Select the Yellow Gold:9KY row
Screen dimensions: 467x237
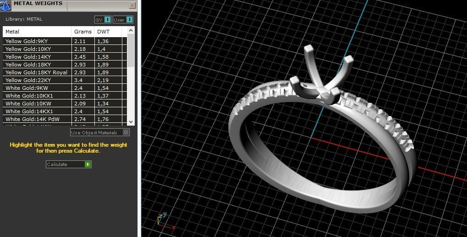[x=65, y=41]
